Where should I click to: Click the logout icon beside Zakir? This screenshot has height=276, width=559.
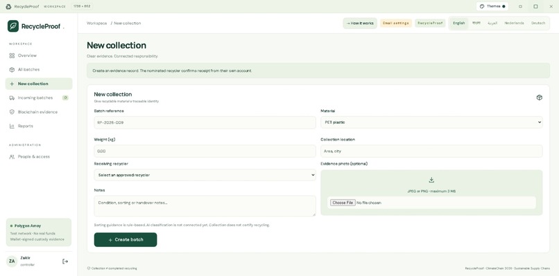(65, 261)
